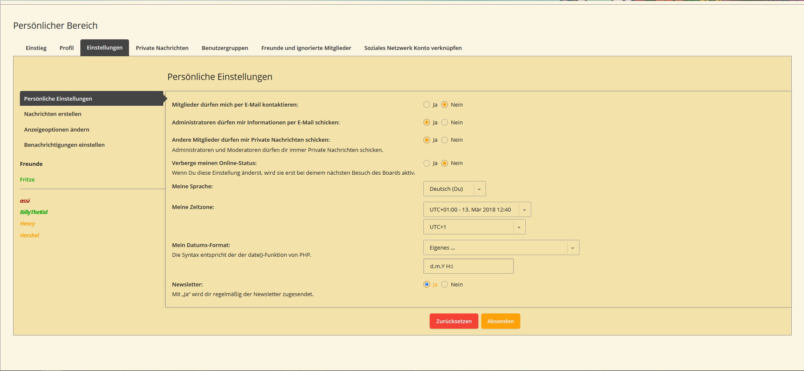
Task: Switch to the Profil tab
Action: 66,48
